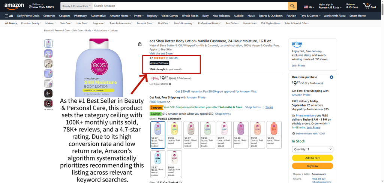This screenshot has width=384, height=183.
Task: Open New Releases in the nav bar
Action: tap(221, 16)
